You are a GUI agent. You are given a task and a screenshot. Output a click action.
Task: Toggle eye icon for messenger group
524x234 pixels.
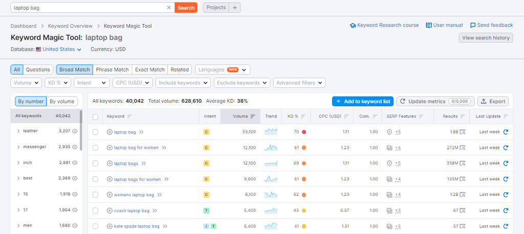pos(75,147)
